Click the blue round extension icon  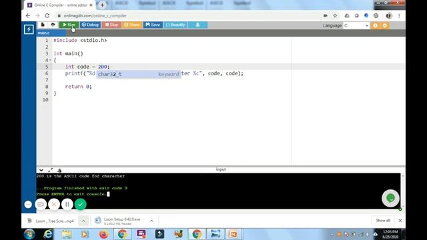pos(366,15)
